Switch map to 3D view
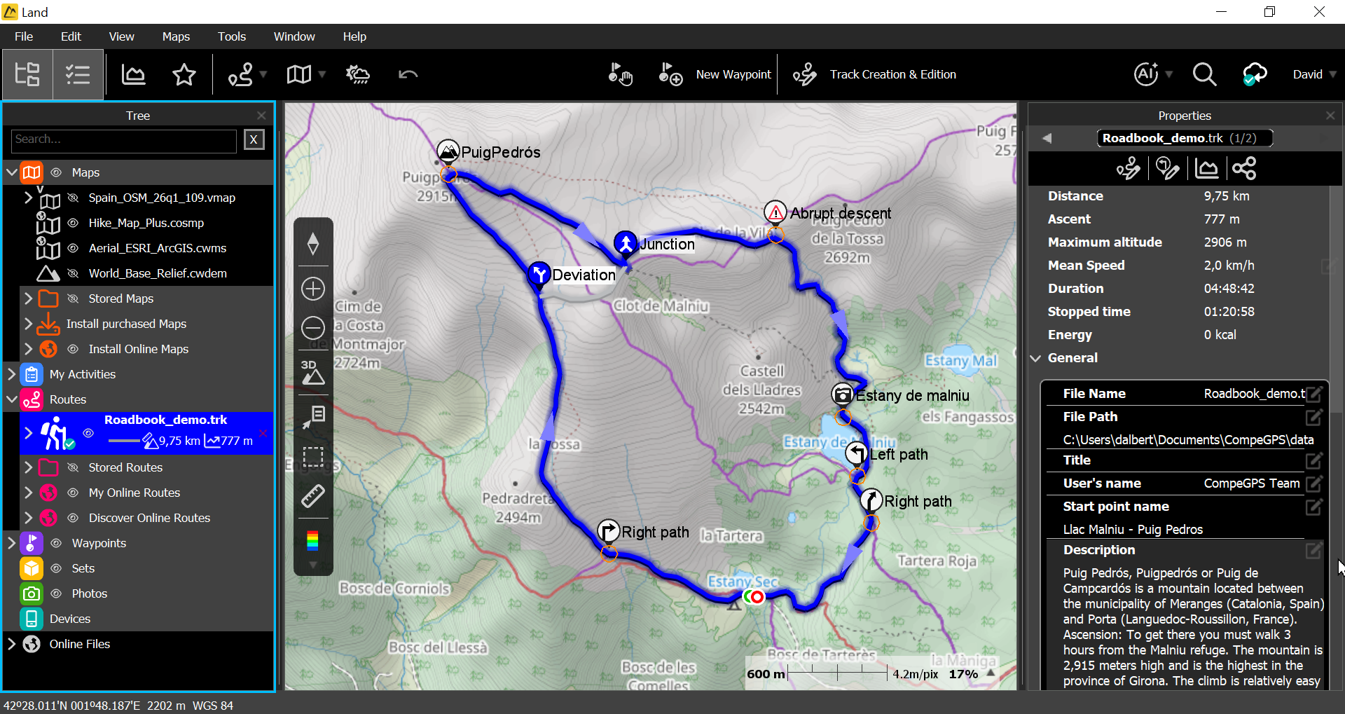 pos(312,373)
